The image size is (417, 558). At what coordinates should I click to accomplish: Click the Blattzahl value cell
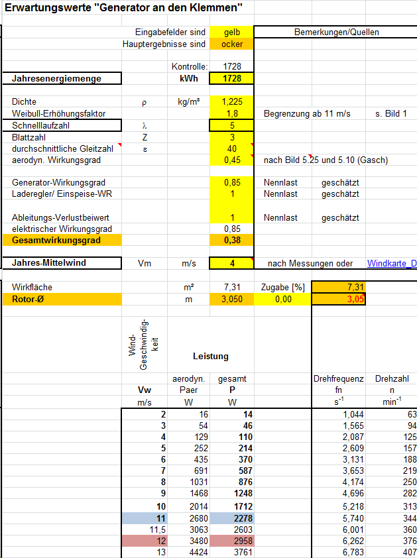coord(231,137)
